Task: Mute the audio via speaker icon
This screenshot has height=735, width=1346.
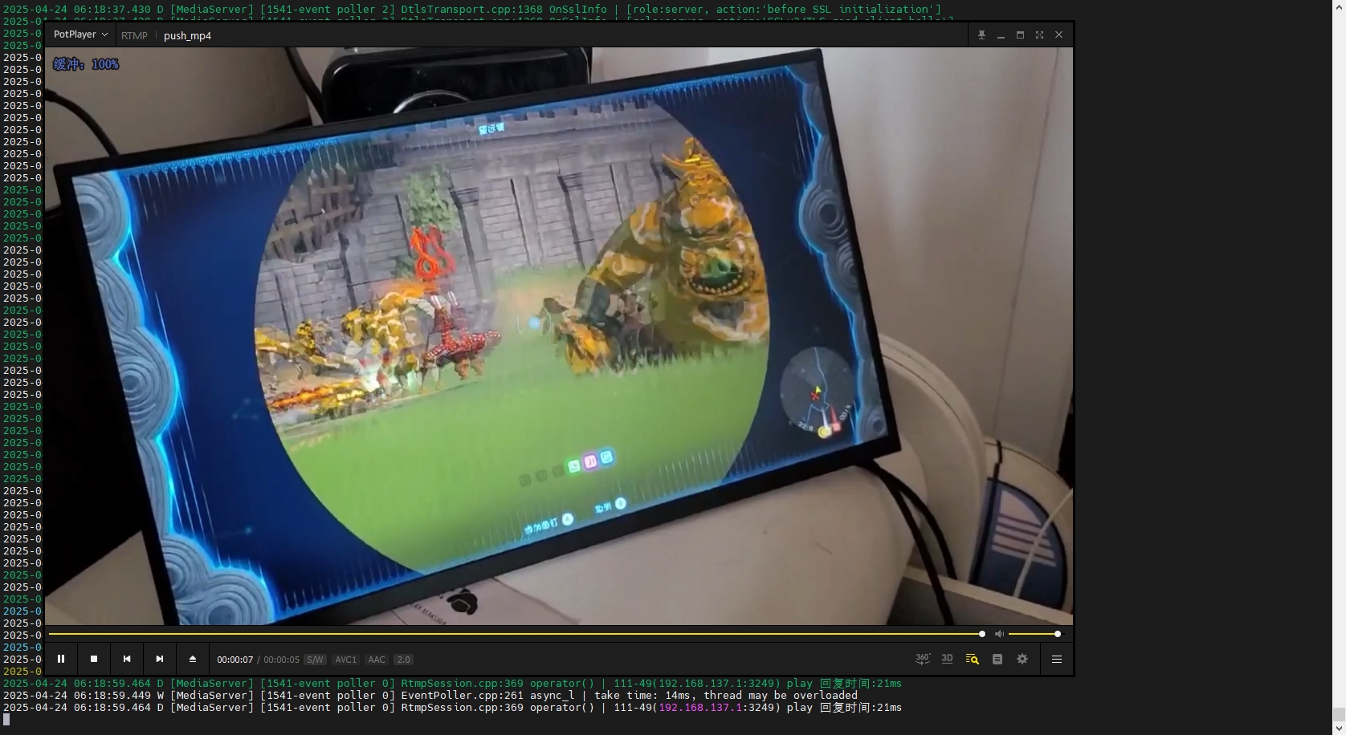Action: 999,634
